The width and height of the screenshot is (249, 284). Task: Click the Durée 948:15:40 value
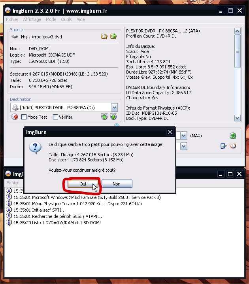tap(51, 87)
